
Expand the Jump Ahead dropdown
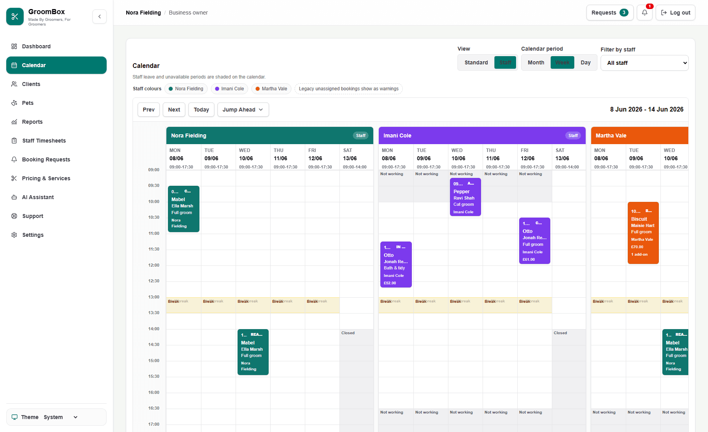click(243, 110)
